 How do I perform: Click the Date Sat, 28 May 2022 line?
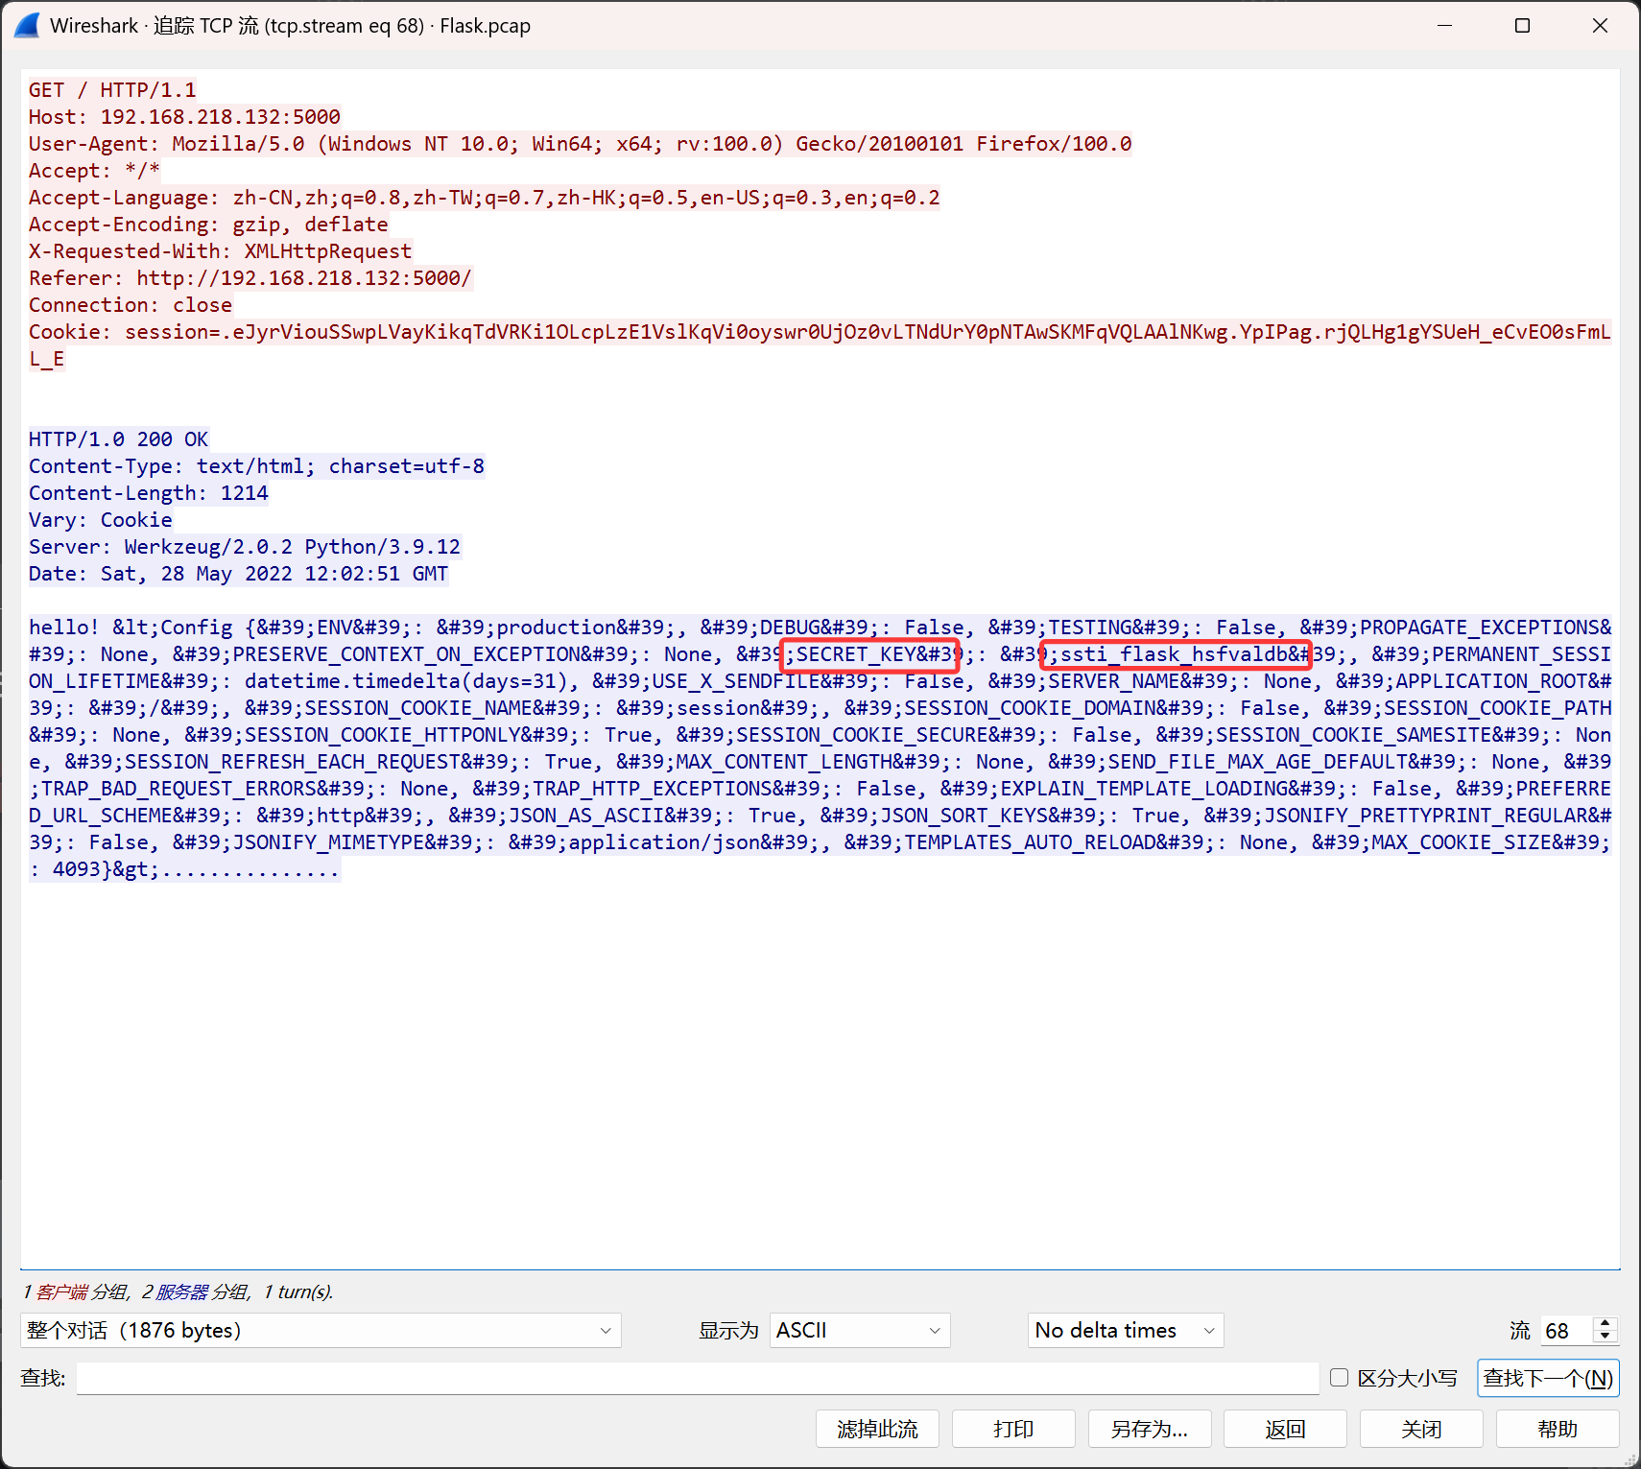click(x=238, y=574)
